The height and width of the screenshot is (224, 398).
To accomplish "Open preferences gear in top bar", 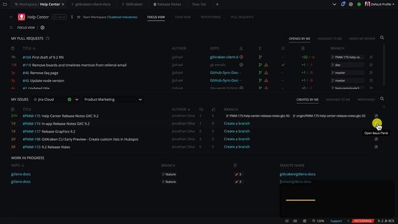I will point(351,4).
